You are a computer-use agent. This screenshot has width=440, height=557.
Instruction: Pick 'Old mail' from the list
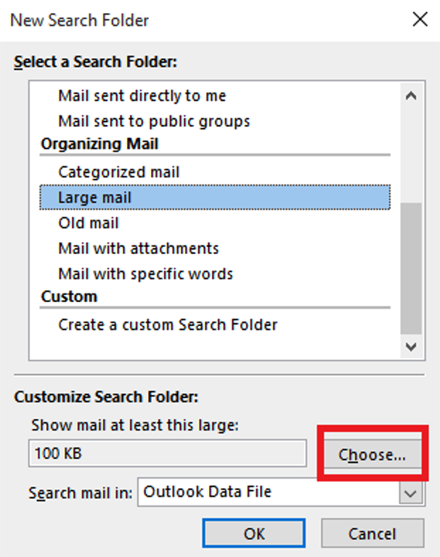pos(88,223)
